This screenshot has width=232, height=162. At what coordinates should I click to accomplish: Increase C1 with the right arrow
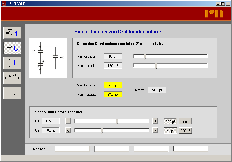point(155,121)
